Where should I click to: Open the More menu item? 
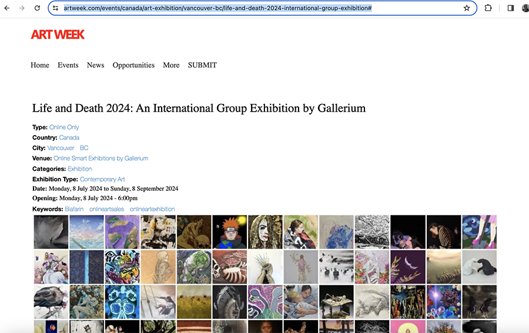[x=171, y=65]
